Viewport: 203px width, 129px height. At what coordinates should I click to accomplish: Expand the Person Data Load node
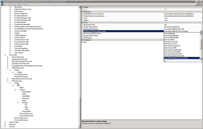(x=8, y=57)
